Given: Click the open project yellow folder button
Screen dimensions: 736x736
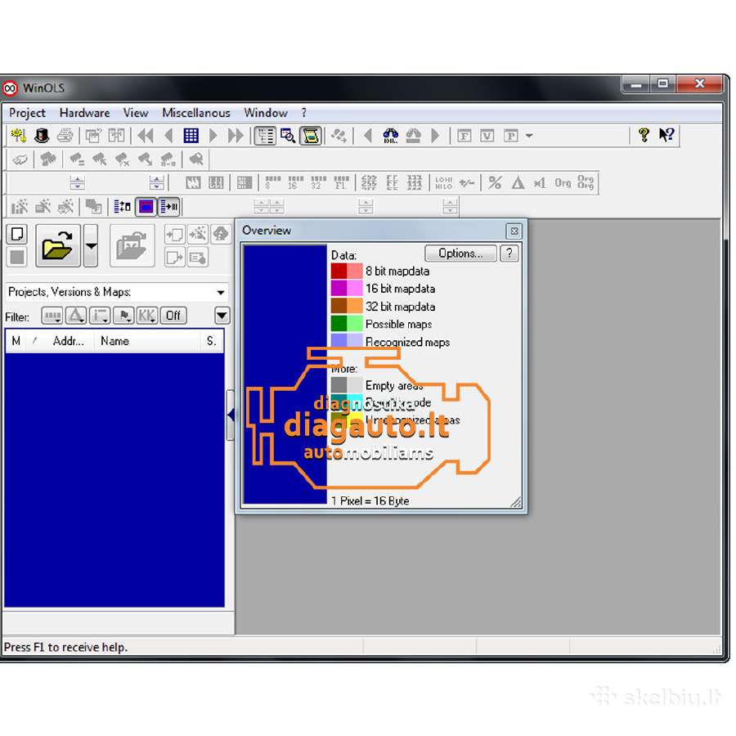Looking at the screenshot, I should tap(58, 245).
